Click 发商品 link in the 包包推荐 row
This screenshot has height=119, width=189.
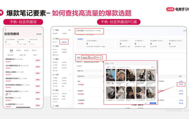coord(181,91)
